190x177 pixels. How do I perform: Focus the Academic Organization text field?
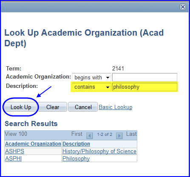tap(145, 77)
